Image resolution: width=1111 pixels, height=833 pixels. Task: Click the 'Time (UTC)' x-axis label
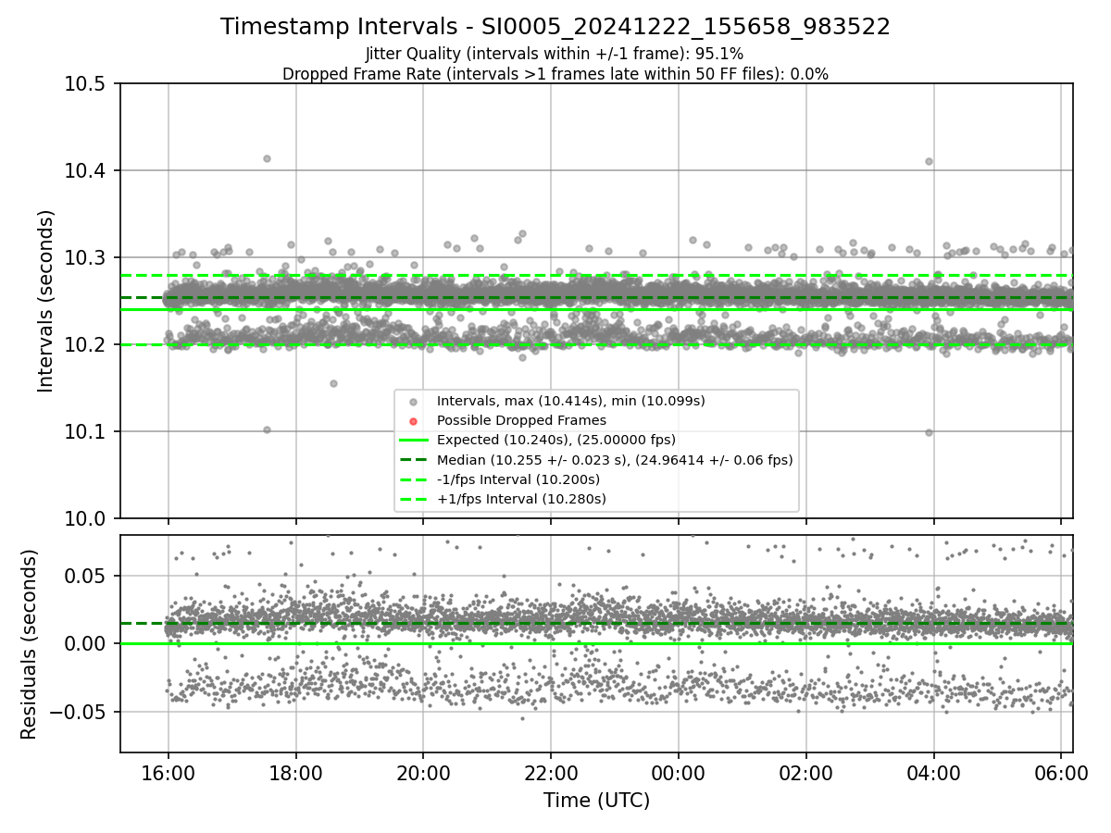(x=596, y=800)
